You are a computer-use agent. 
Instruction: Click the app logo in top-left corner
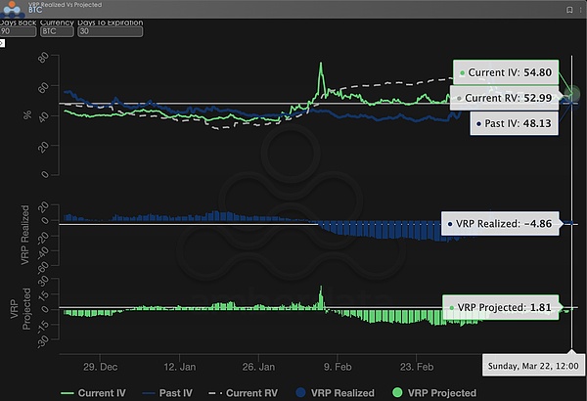coord(15,10)
